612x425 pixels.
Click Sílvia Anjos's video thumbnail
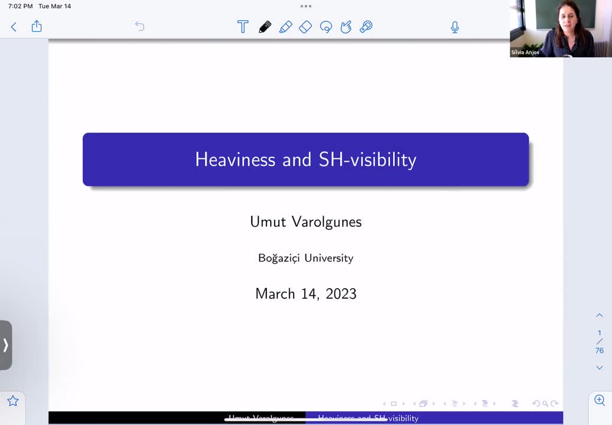560,28
